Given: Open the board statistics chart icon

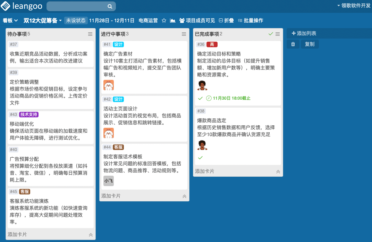Looking at the screenshot, I should coord(173,20).
